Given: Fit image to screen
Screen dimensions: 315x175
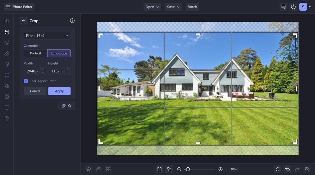Looking at the screenshot, I should [160, 169].
